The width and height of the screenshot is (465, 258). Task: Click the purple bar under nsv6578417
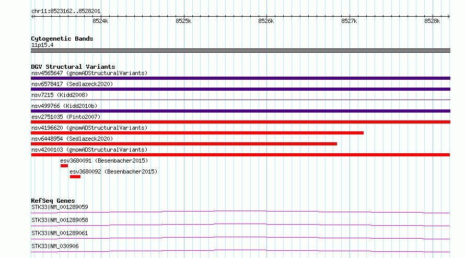[240, 89]
